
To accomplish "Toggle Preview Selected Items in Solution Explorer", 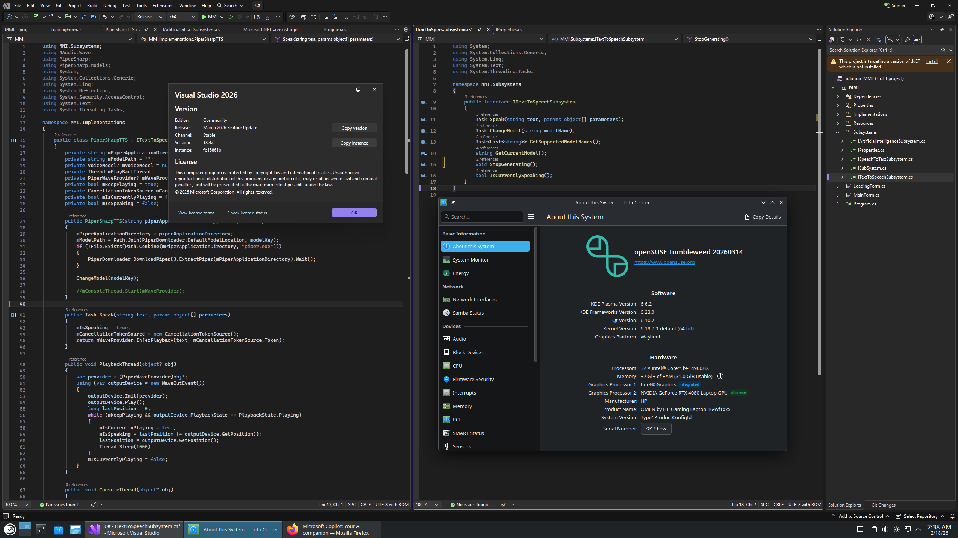I will pos(917,40).
